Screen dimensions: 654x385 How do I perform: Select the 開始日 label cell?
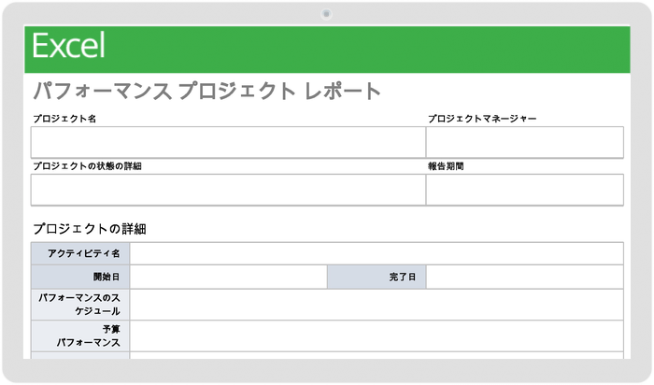pyautogui.click(x=80, y=277)
